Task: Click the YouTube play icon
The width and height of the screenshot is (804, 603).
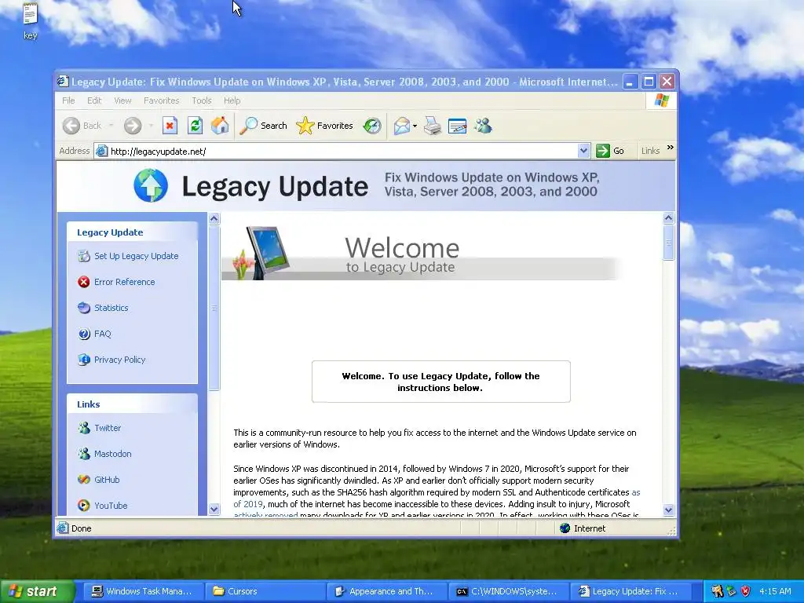Action: tap(83, 506)
